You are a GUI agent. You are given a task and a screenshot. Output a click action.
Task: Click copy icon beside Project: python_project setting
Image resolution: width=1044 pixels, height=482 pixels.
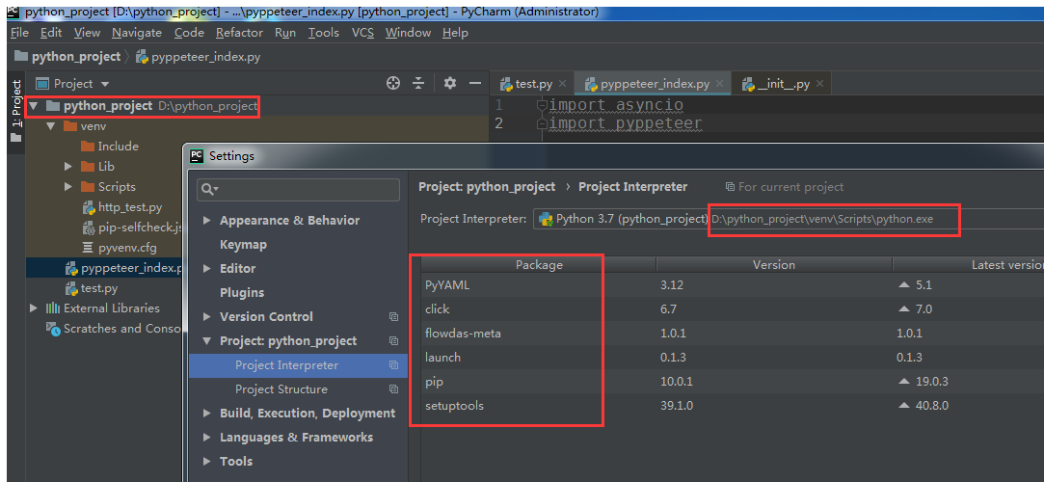click(x=393, y=341)
